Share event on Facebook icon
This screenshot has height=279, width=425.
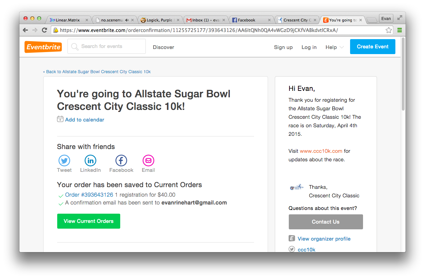(121, 160)
